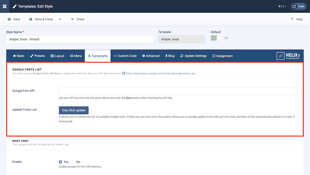310x175 pixels.
Task: Open the Help question mark button
Action: (x=296, y=19)
